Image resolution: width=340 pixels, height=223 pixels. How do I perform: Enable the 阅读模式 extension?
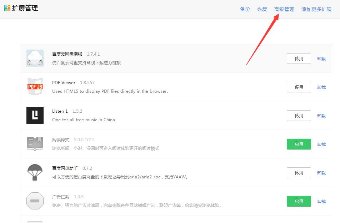point(299,144)
